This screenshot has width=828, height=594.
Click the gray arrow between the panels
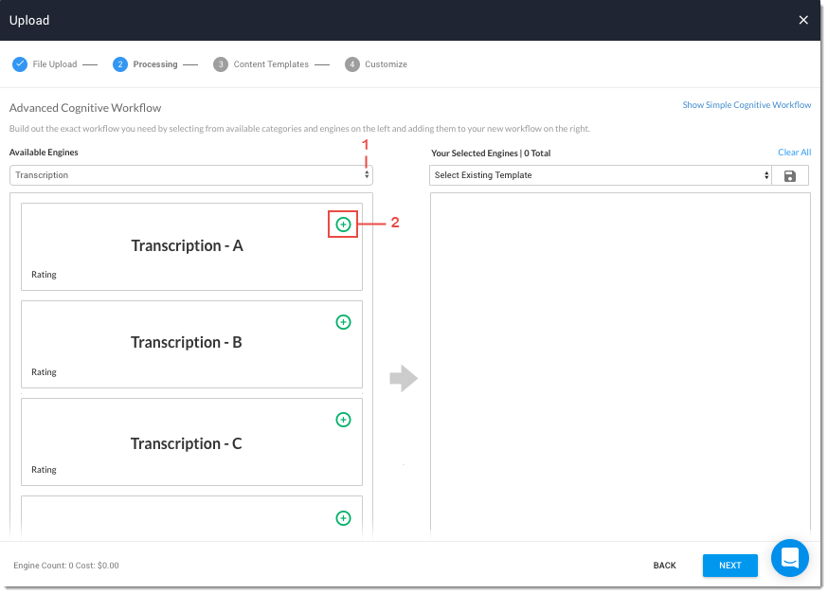(x=404, y=379)
